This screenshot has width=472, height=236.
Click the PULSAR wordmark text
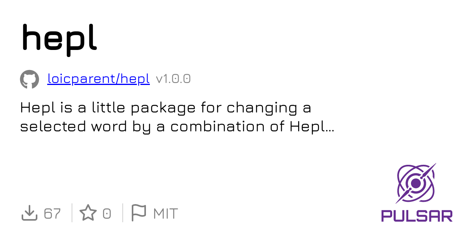coord(417,216)
